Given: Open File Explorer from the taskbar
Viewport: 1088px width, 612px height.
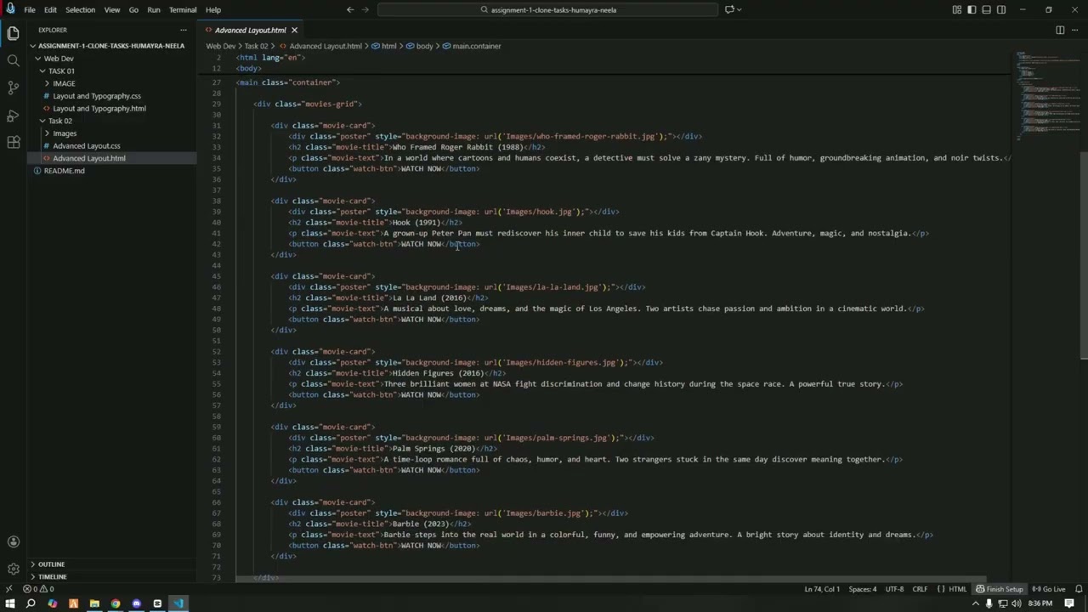Looking at the screenshot, I should [x=94, y=603].
